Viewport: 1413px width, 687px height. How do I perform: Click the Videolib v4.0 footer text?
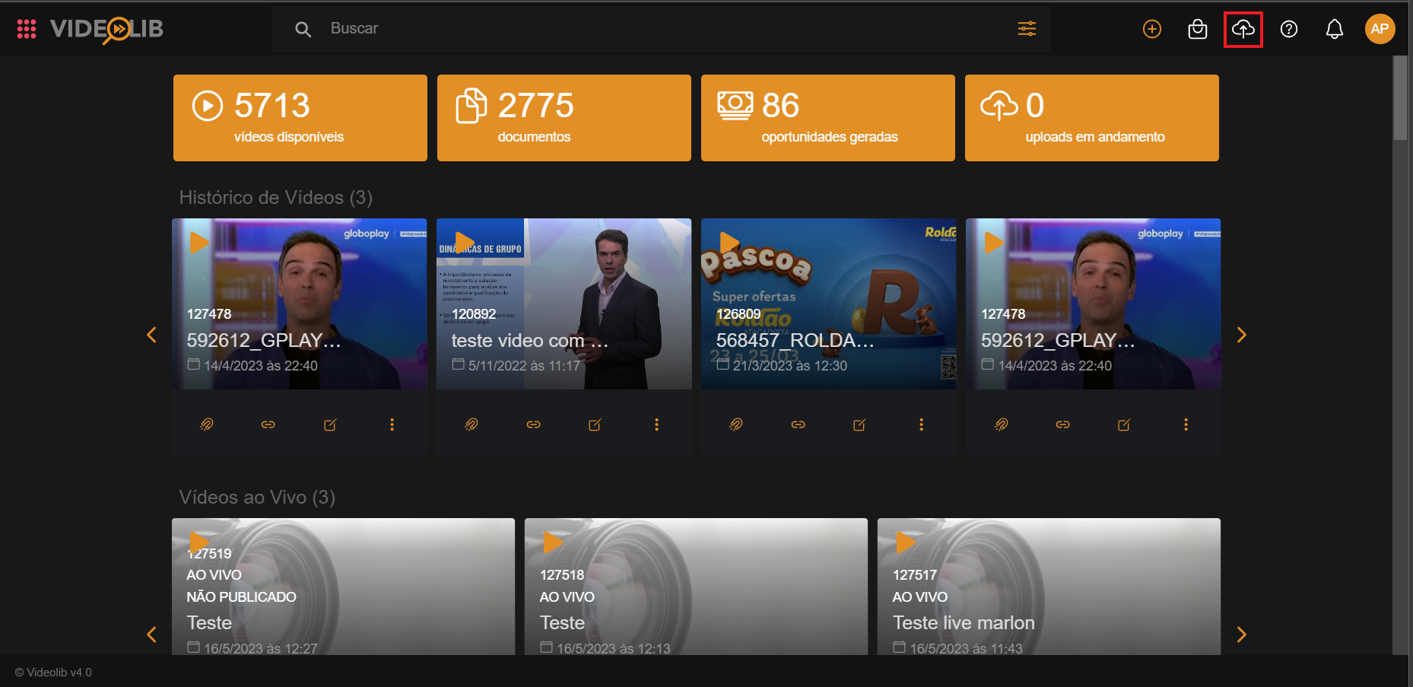click(x=53, y=673)
